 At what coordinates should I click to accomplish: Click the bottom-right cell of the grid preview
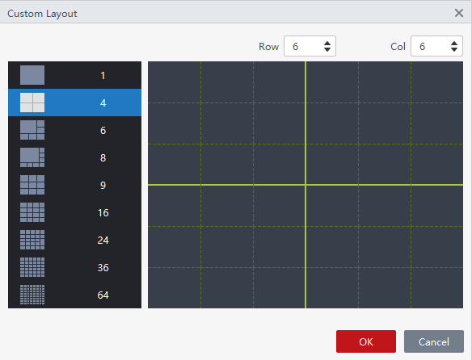pos(437,287)
